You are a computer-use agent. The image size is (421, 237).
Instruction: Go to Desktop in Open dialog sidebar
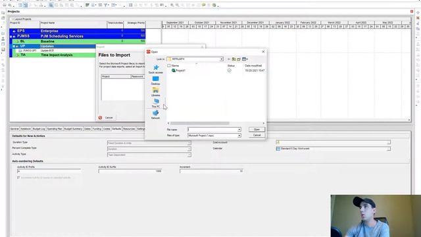pos(155,80)
